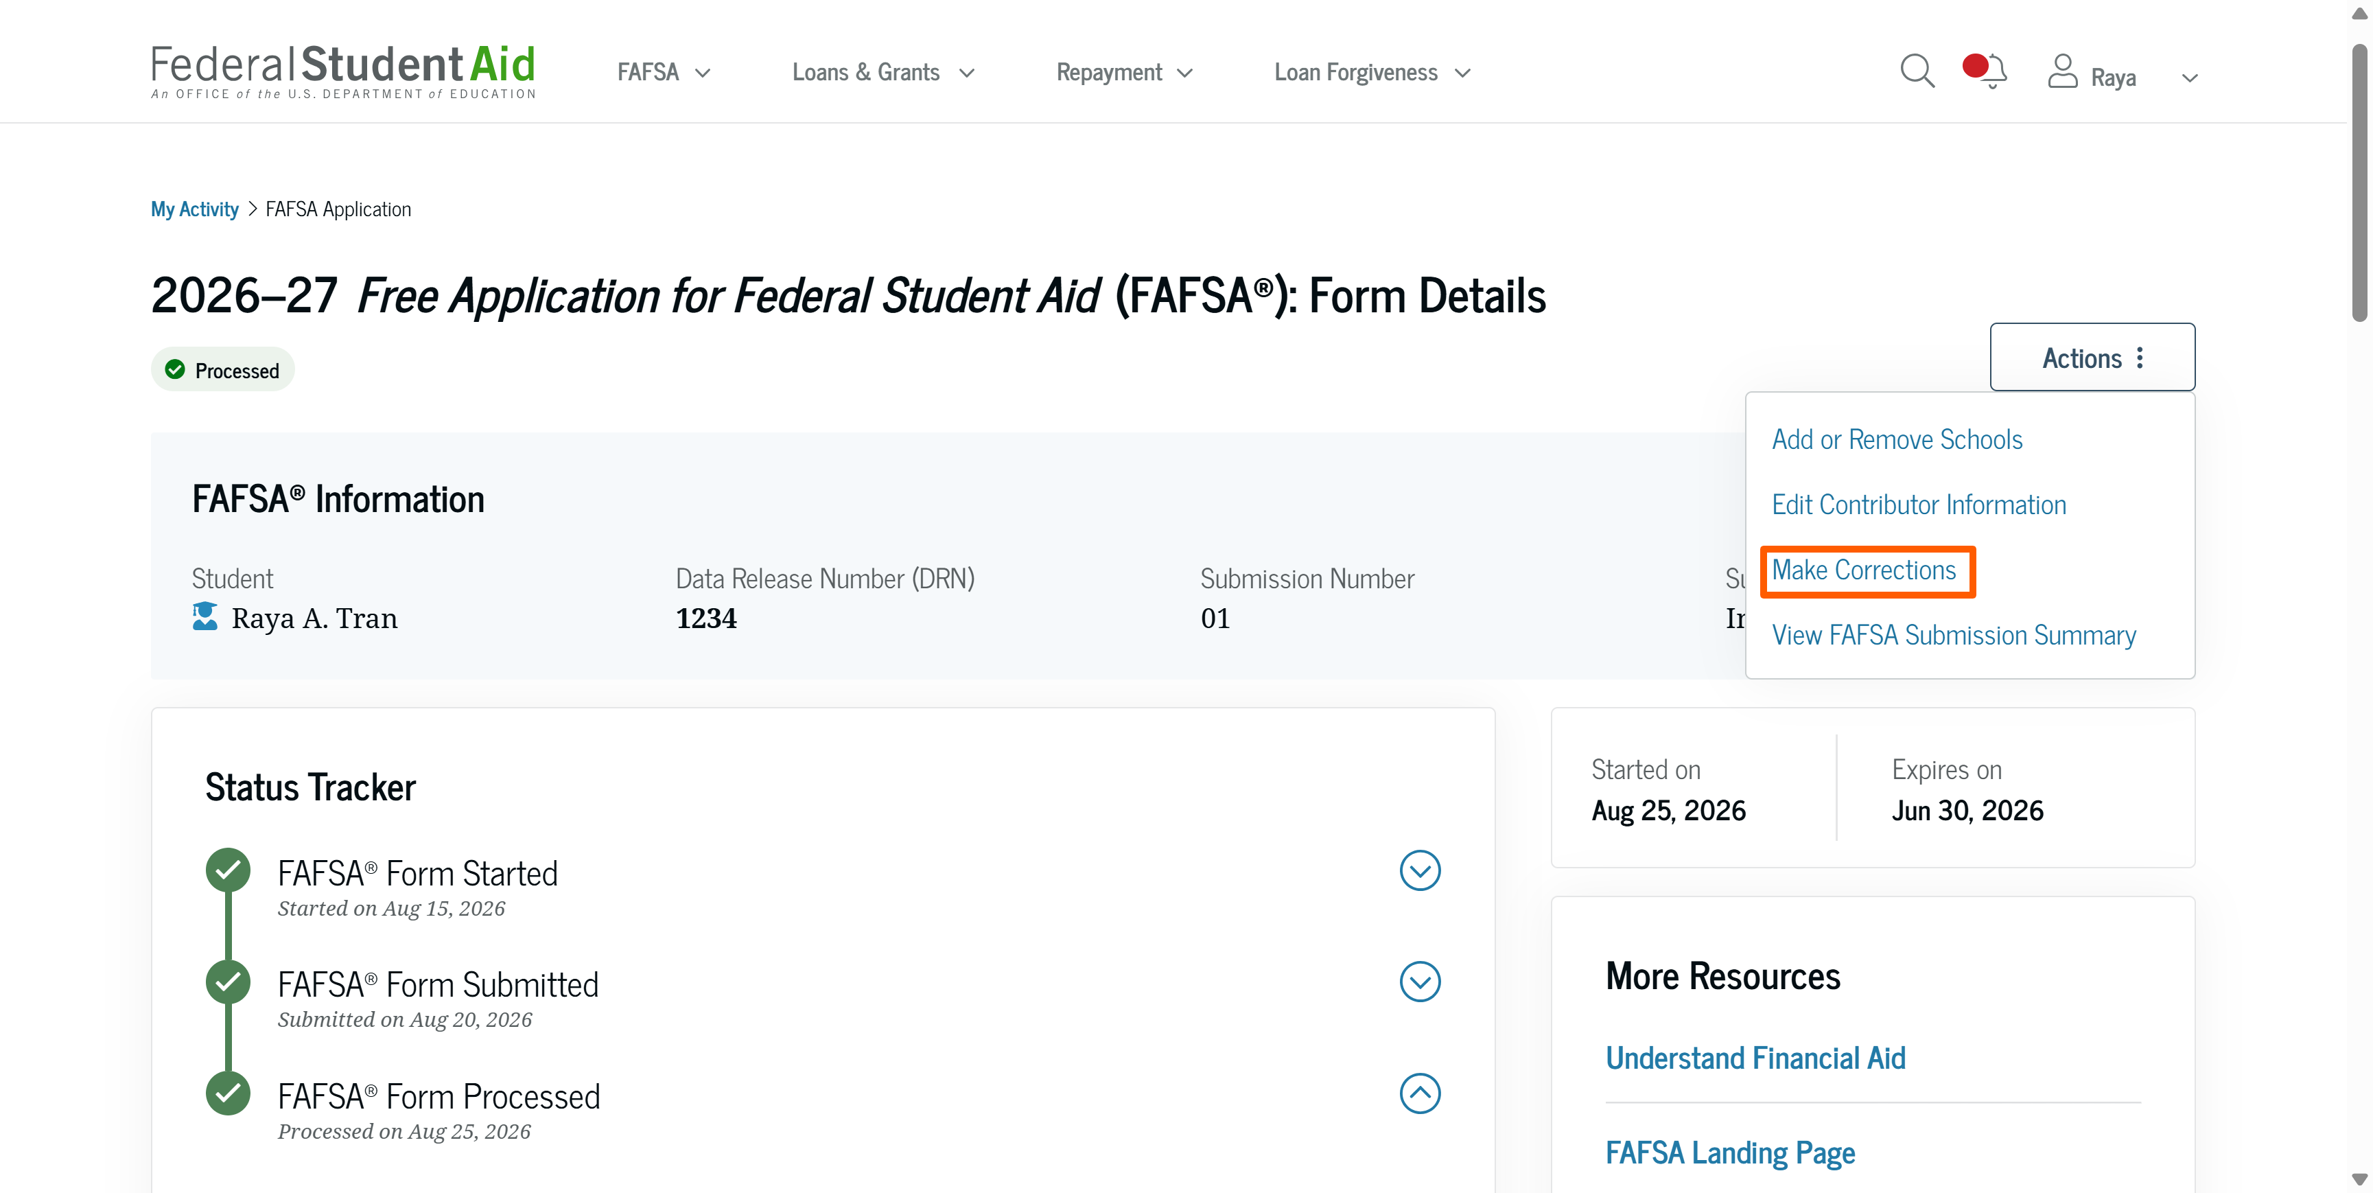Click 'Submitted on Aug 20, 2026' text
The width and height of the screenshot is (2373, 1193).
pyautogui.click(x=404, y=1020)
